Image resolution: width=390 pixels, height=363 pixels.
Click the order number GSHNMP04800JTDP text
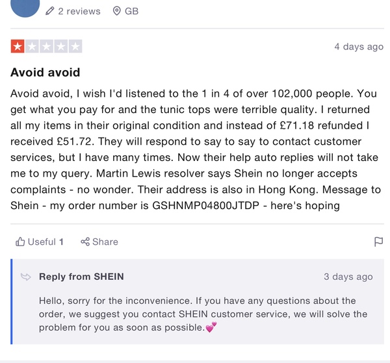pyautogui.click(x=205, y=205)
